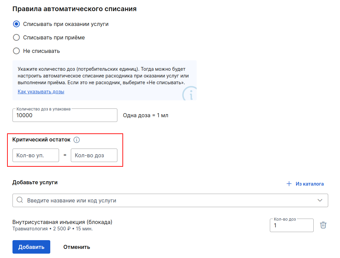Click the Введите название или код услуги field
Image resolution: width=340 pixels, height=258 pixels.
(x=170, y=200)
